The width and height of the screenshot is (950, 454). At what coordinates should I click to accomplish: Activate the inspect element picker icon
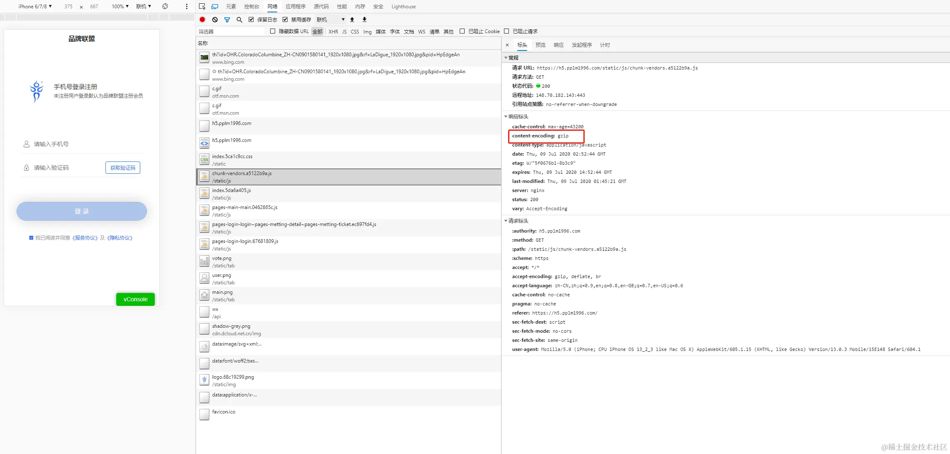point(202,6)
